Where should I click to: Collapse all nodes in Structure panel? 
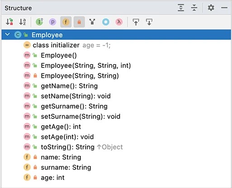(194, 8)
